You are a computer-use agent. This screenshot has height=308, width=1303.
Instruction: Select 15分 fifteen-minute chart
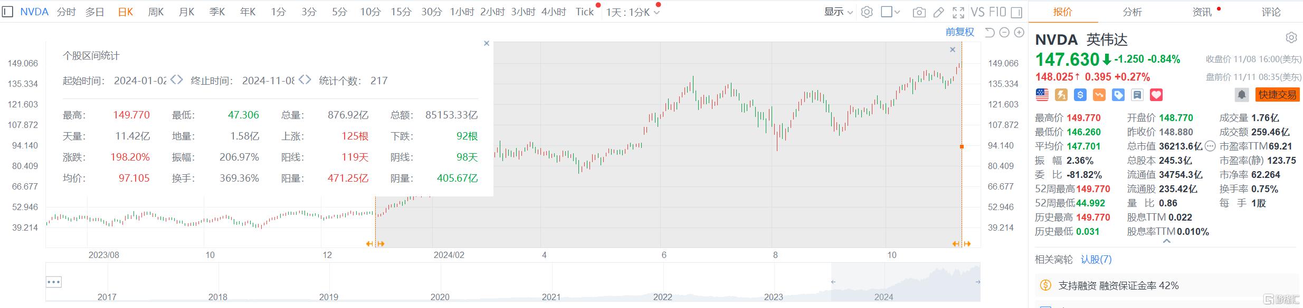(x=401, y=12)
